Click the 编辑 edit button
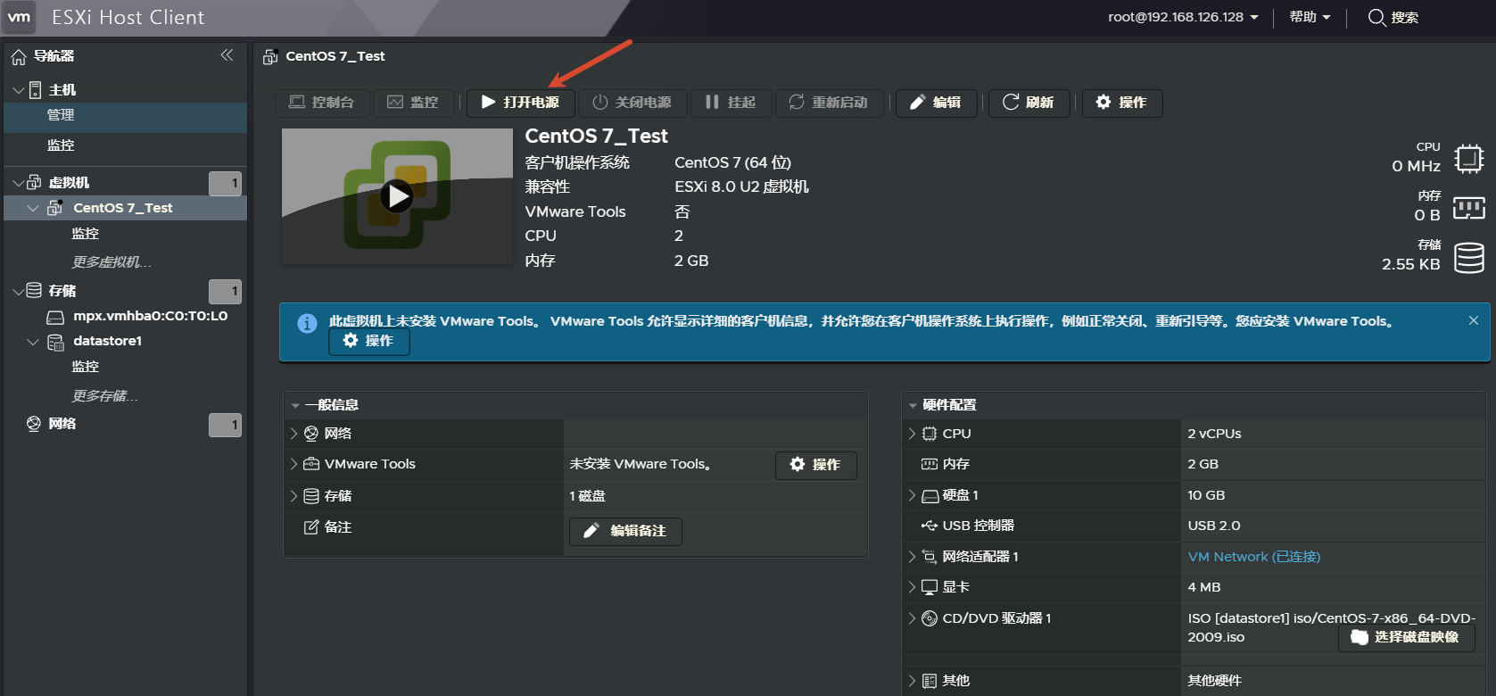 pos(937,103)
